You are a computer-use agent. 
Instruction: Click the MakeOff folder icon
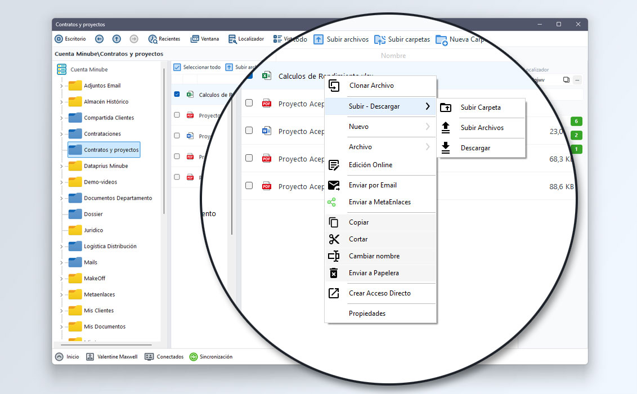pos(75,278)
